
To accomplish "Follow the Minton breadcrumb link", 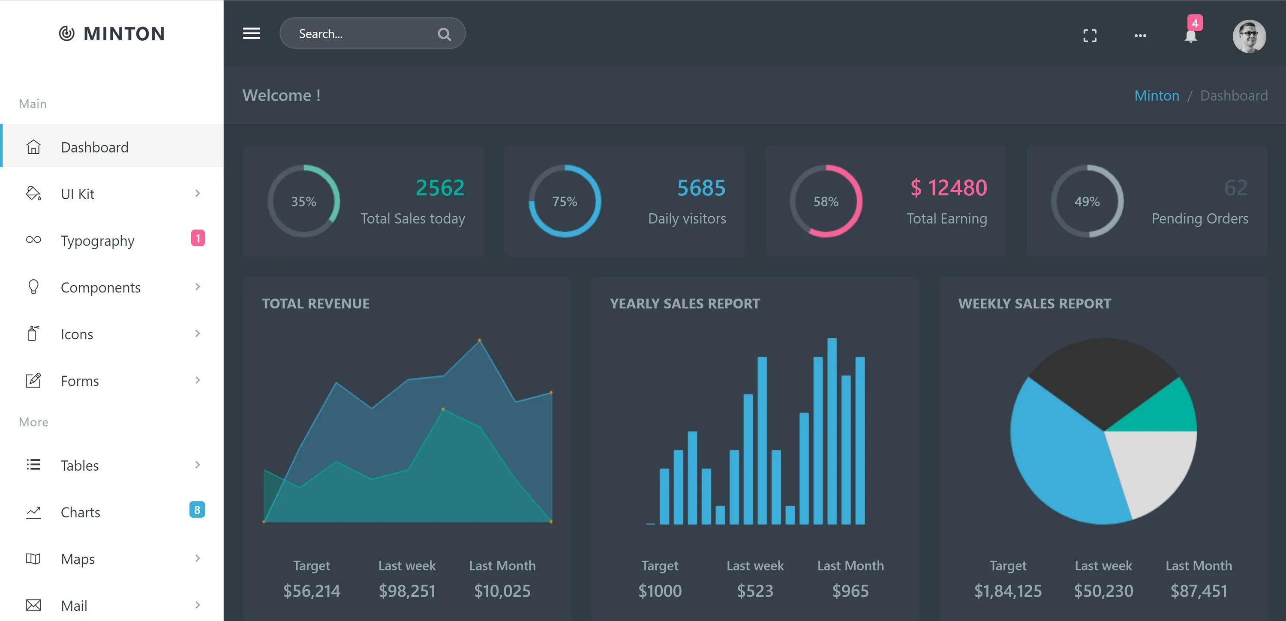I will [1156, 95].
